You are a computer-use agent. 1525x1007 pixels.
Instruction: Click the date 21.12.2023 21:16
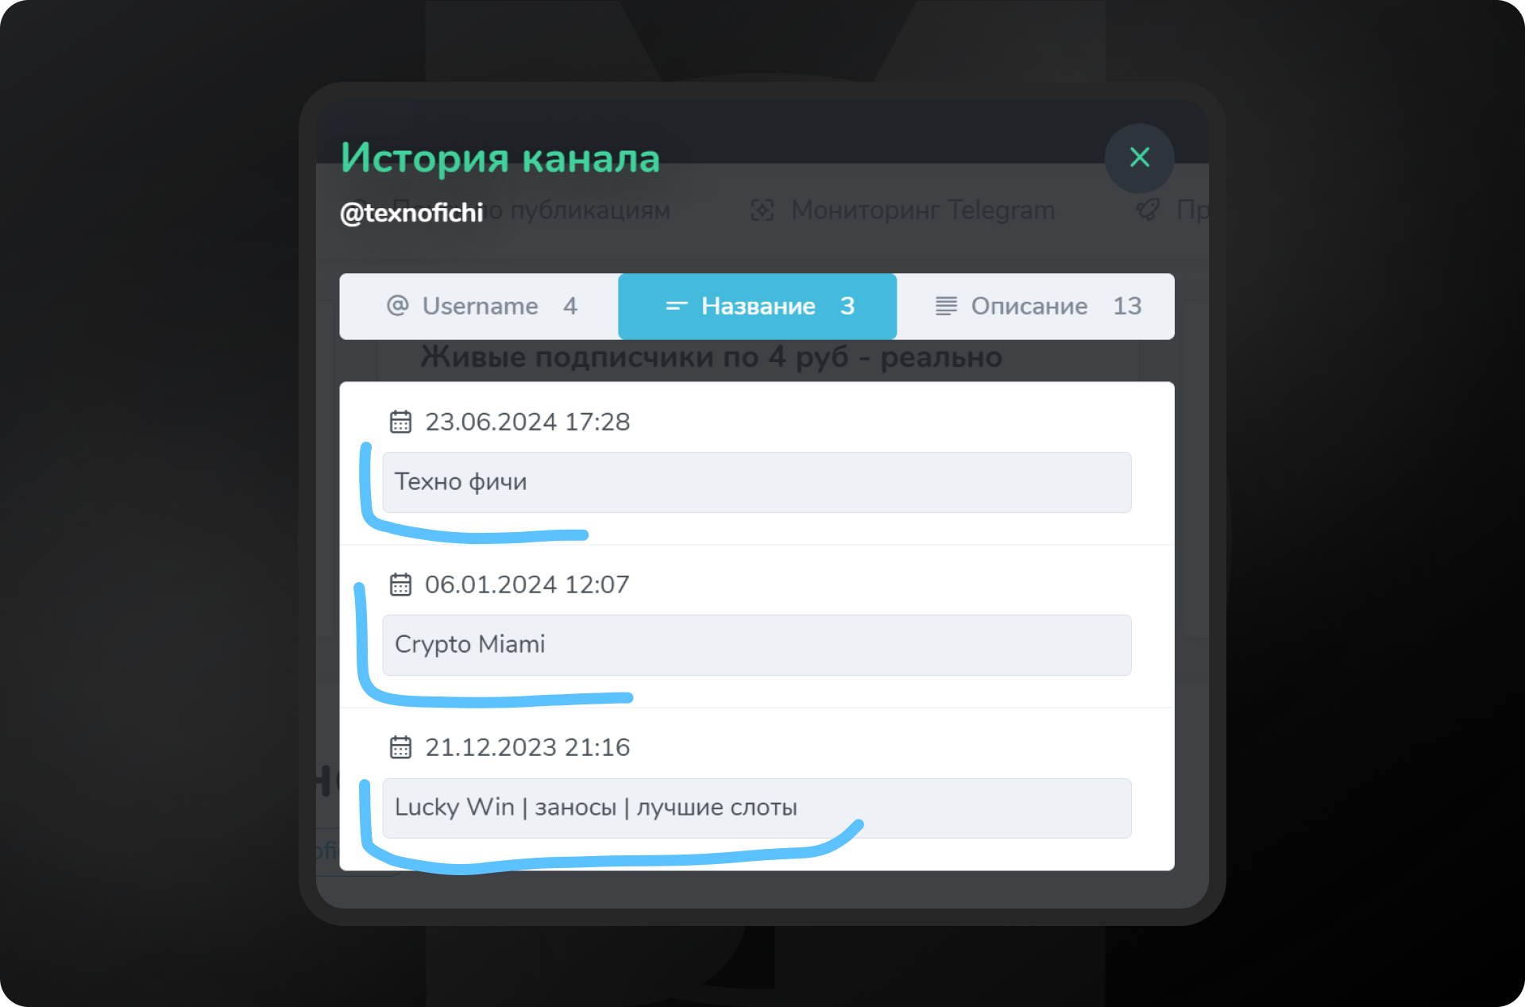(527, 747)
